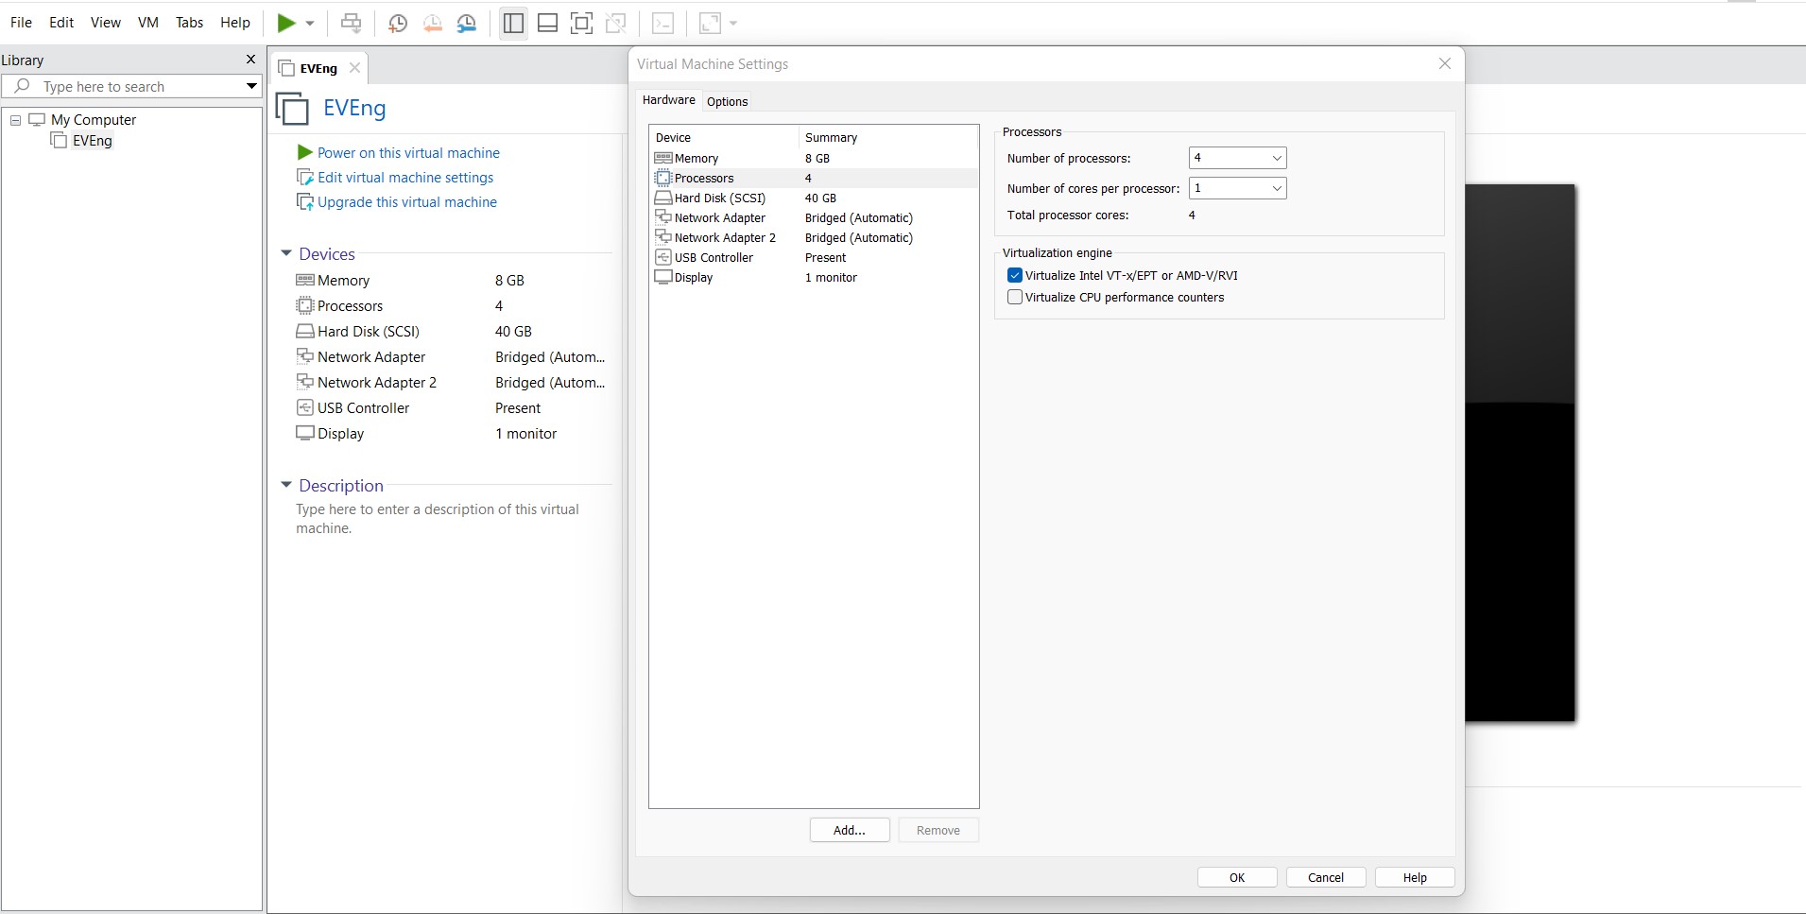Screen dimensions: 1806x914
Task: Click the full screen mode icon
Action: coord(582,24)
